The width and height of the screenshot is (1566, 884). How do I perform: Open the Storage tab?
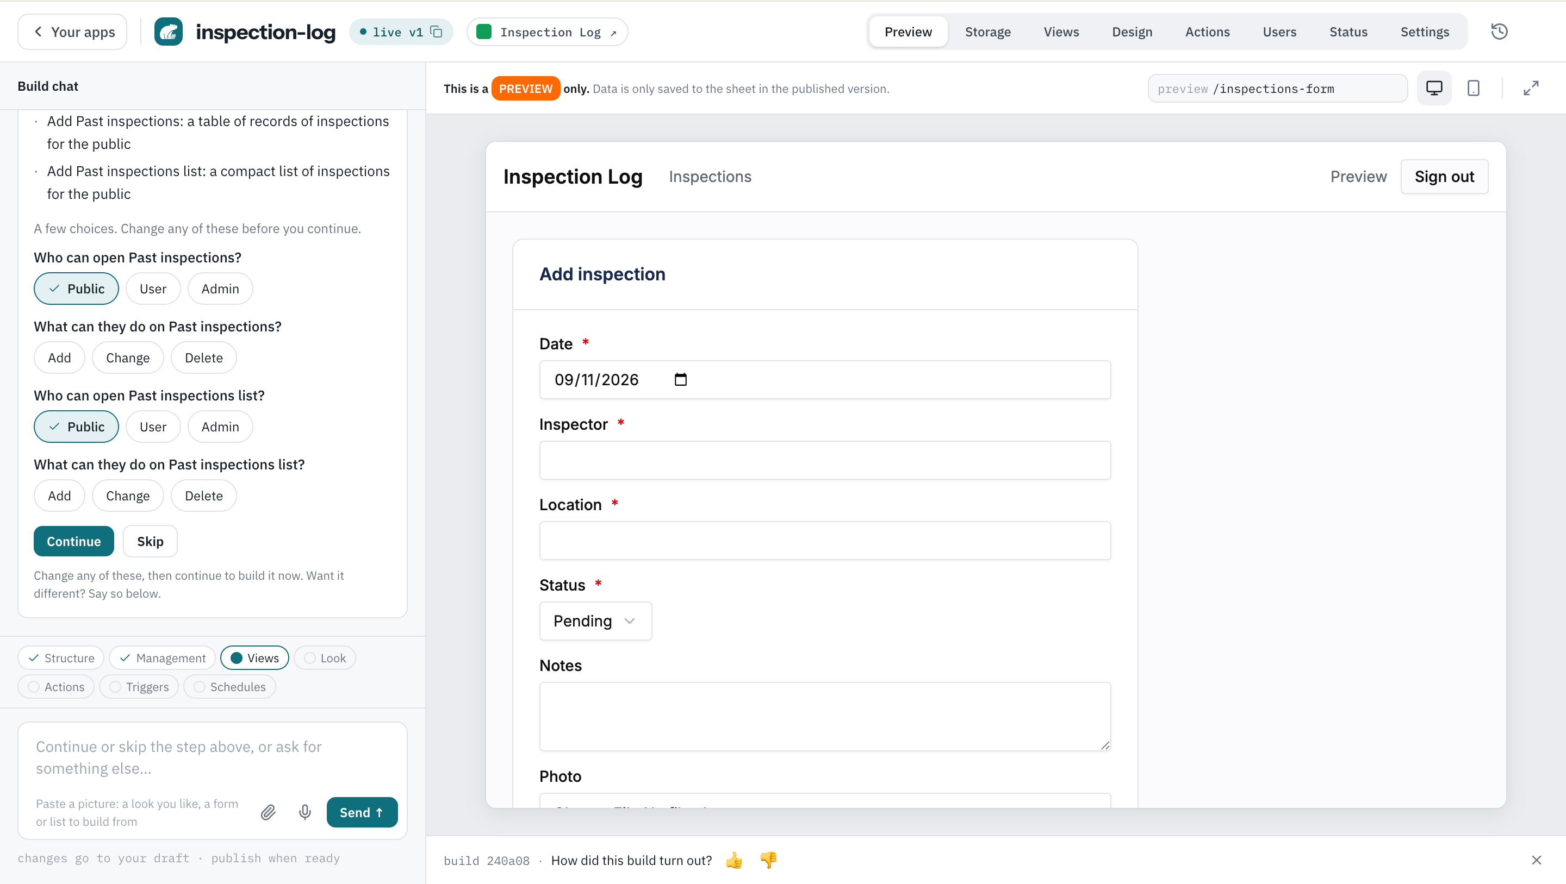[988, 32]
